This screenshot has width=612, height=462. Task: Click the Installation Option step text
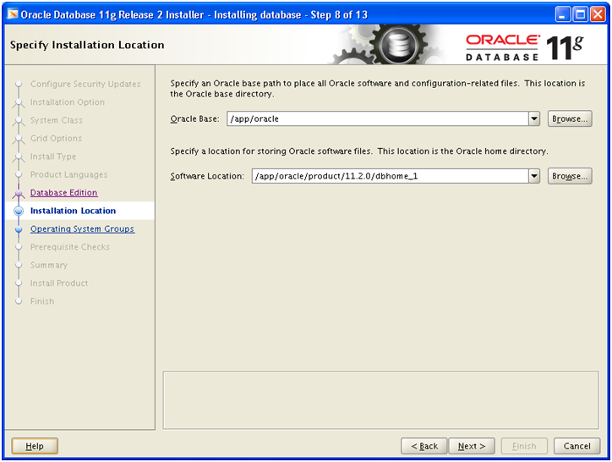68,102
